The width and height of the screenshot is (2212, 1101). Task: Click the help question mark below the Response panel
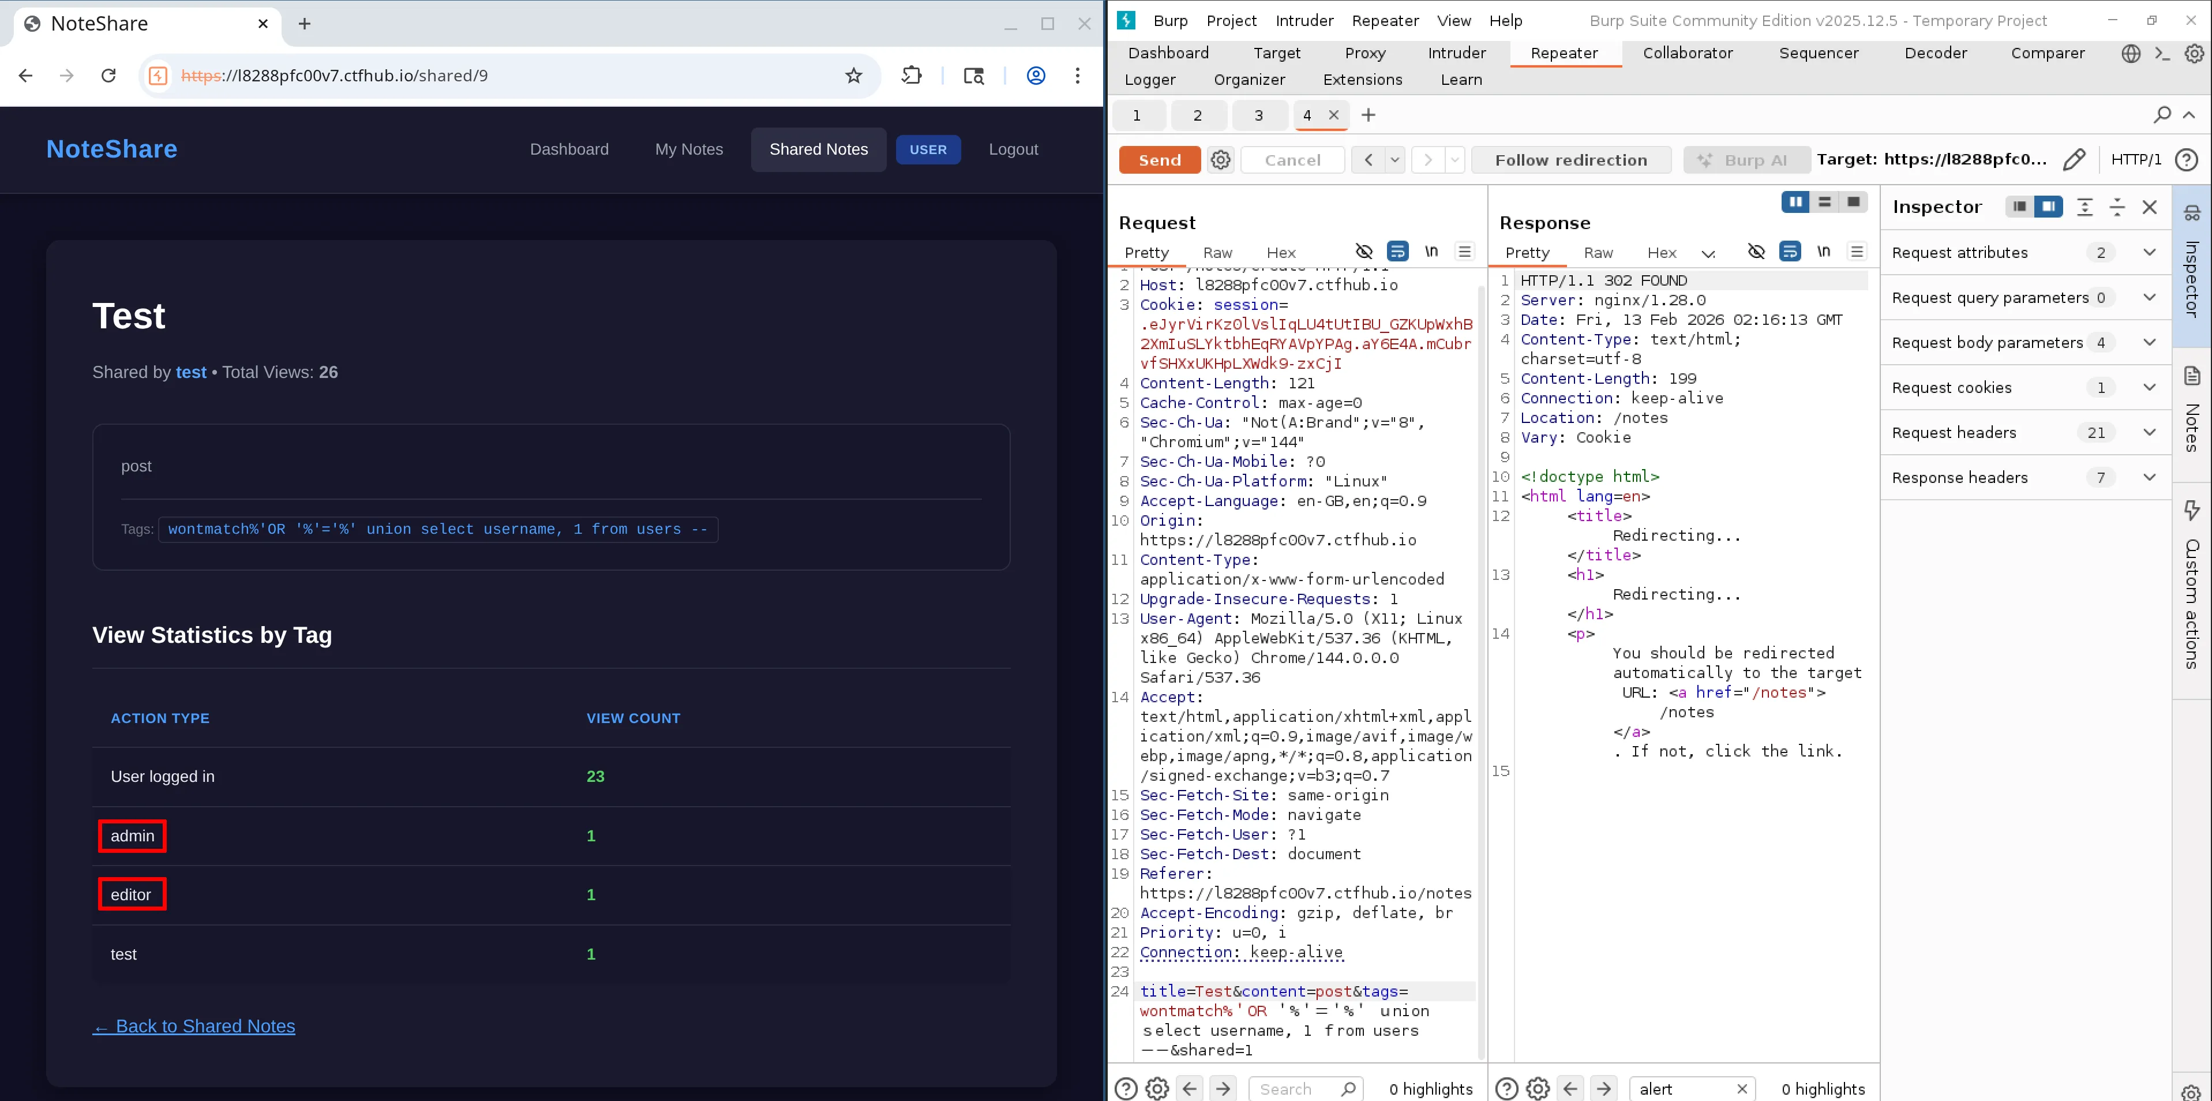coord(1506,1088)
